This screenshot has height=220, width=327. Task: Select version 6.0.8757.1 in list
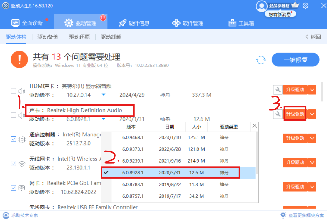click(178, 196)
